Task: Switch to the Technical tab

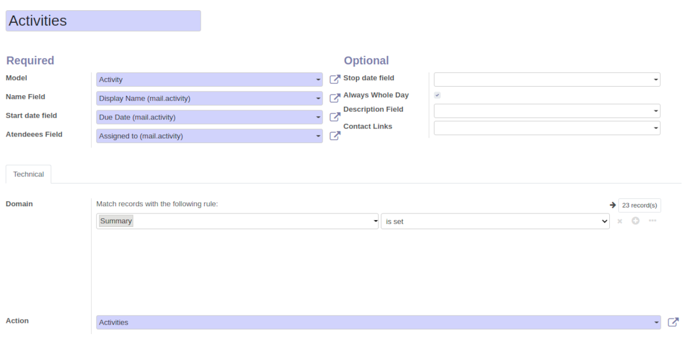Action: click(x=28, y=174)
